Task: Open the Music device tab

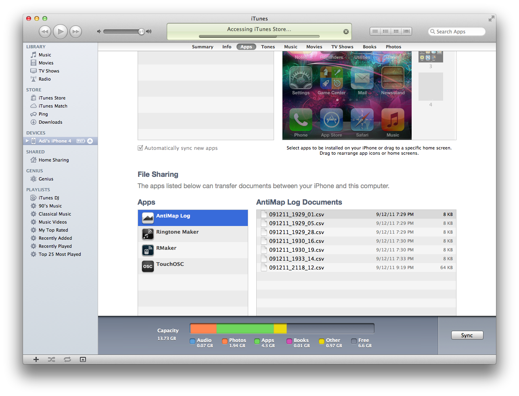Action: [x=291, y=47]
